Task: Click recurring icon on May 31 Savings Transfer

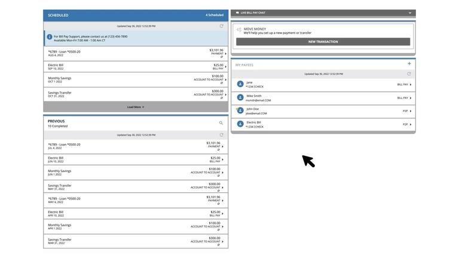Action: tap(218, 191)
